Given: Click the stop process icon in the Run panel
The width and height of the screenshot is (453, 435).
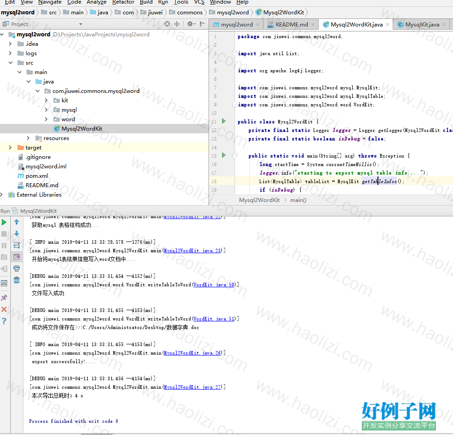Looking at the screenshot, I should (4, 234).
